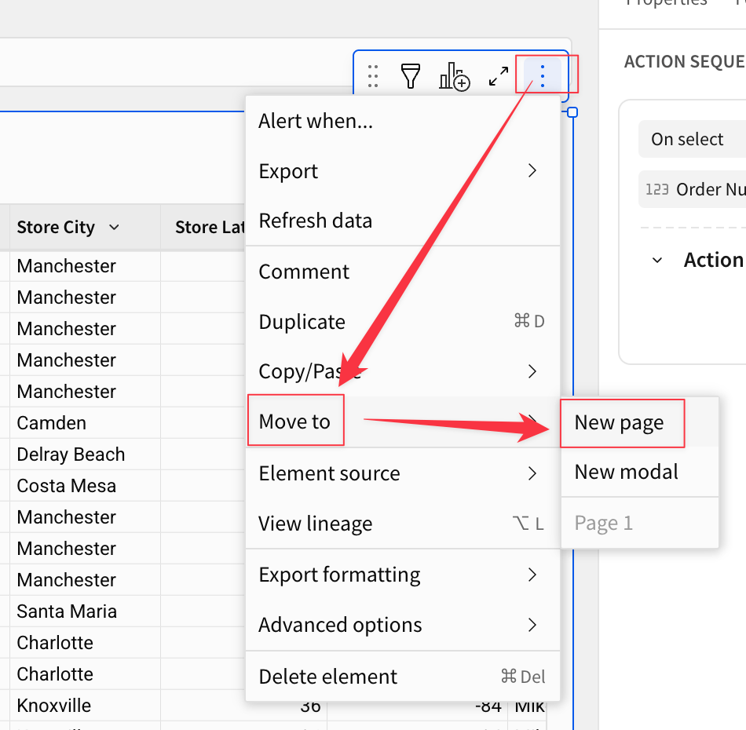Expand the Export formatting submenu arrow
The width and height of the screenshot is (746, 730).
coord(532,575)
